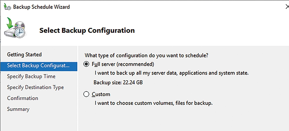Open the Summary step in sidebar
This screenshot has height=131, width=289.
[x=18, y=109]
